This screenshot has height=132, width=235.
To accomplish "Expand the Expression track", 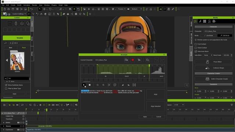I will tap(4, 129).
